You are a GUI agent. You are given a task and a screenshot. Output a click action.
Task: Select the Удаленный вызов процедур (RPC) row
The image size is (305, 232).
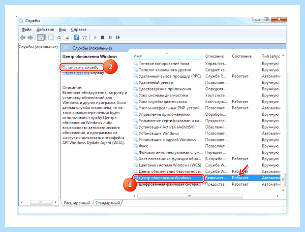[207, 76]
